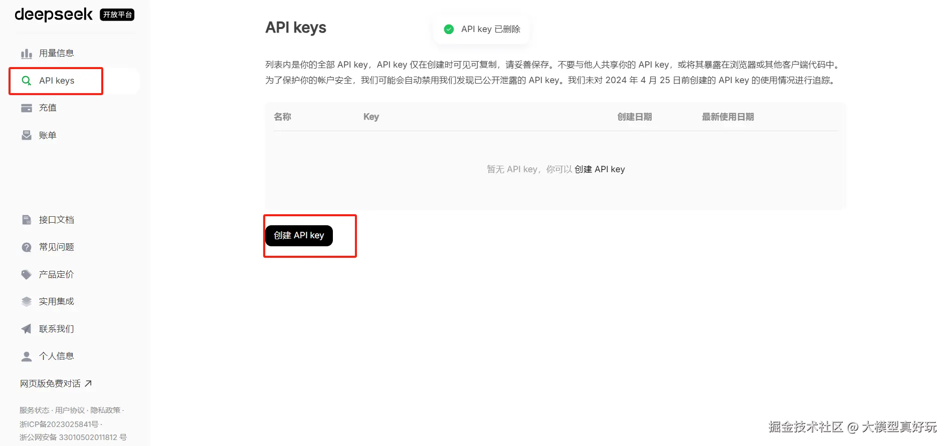Screen dimensions: 949x446
Task: Click the API keys page heading
Action: click(x=296, y=28)
